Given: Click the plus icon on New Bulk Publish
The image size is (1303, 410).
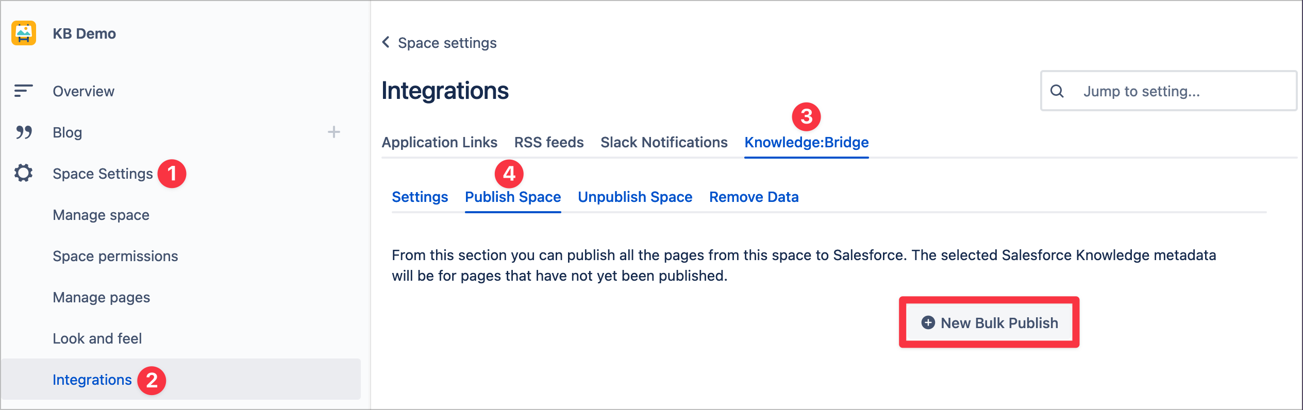Looking at the screenshot, I should click(x=928, y=322).
